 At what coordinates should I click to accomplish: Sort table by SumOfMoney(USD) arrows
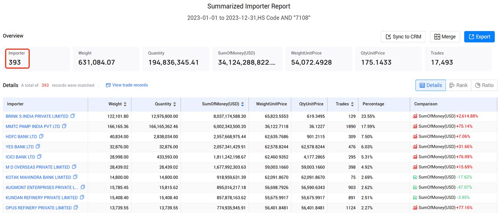pos(242,104)
